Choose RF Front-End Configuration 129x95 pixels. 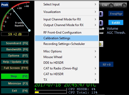(x=67, y=33)
